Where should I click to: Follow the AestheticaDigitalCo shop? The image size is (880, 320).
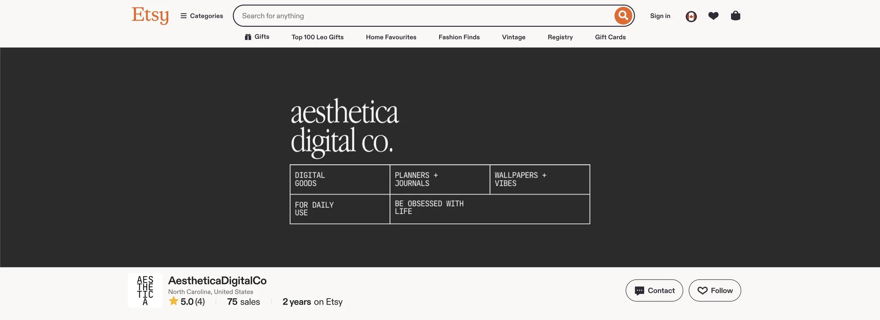715,290
